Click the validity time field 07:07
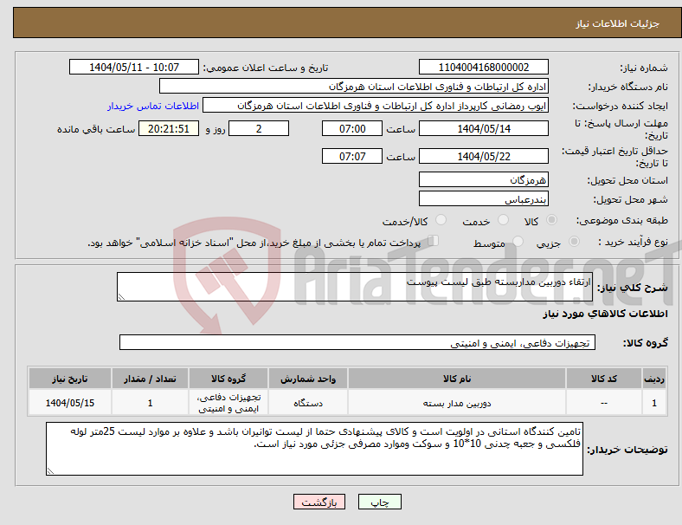 click(352, 156)
